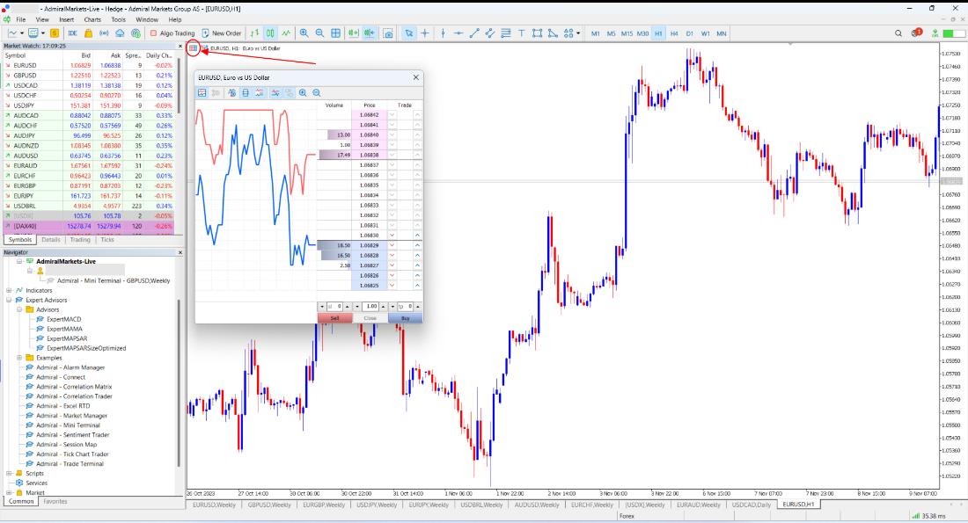Toggle Algo Trading on or off
The width and height of the screenshot is (968, 523).
coord(172,33)
